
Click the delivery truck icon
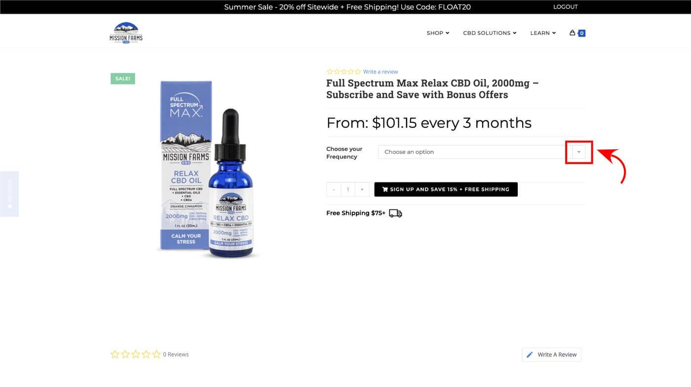tap(395, 213)
